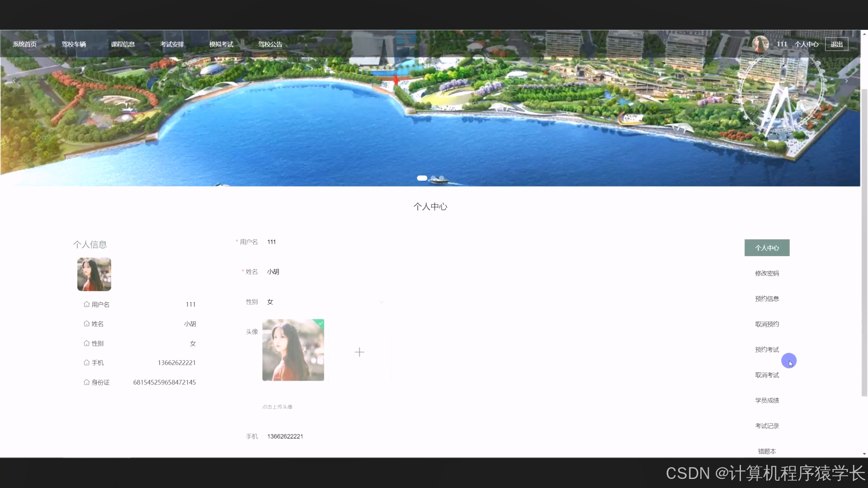The image size is (868, 488).
Task: Open 考试记录 in the sidebar
Action: (767, 426)
